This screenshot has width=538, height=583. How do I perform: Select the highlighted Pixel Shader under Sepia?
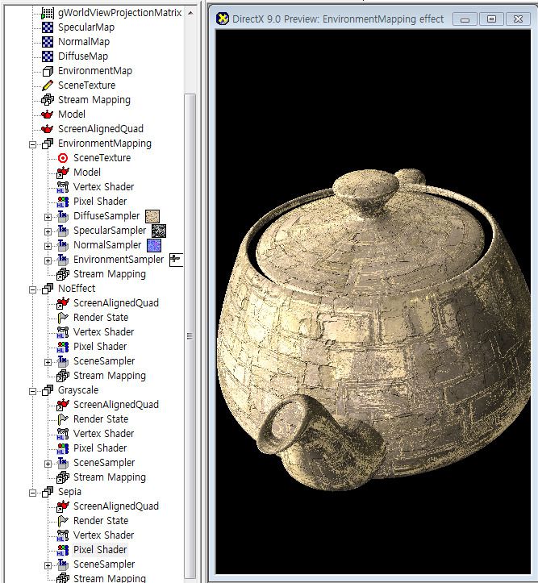pos(100,550)
